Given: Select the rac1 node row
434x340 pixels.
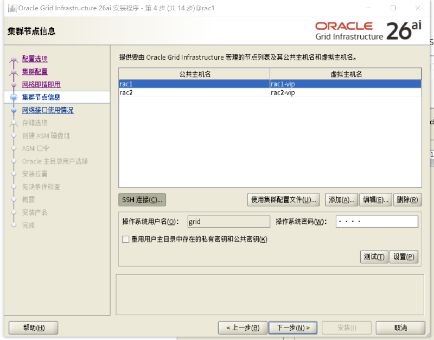Looking at the screenshot, I should pos(270,84).
